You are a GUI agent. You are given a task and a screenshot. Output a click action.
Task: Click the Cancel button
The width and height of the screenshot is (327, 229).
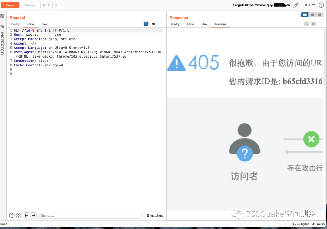coord(30,5)
